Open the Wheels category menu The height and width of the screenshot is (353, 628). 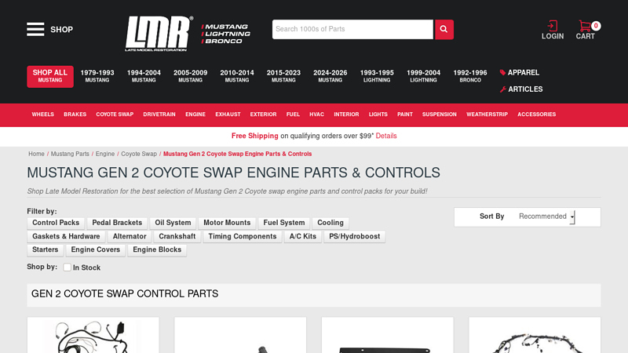click(43, 115)
